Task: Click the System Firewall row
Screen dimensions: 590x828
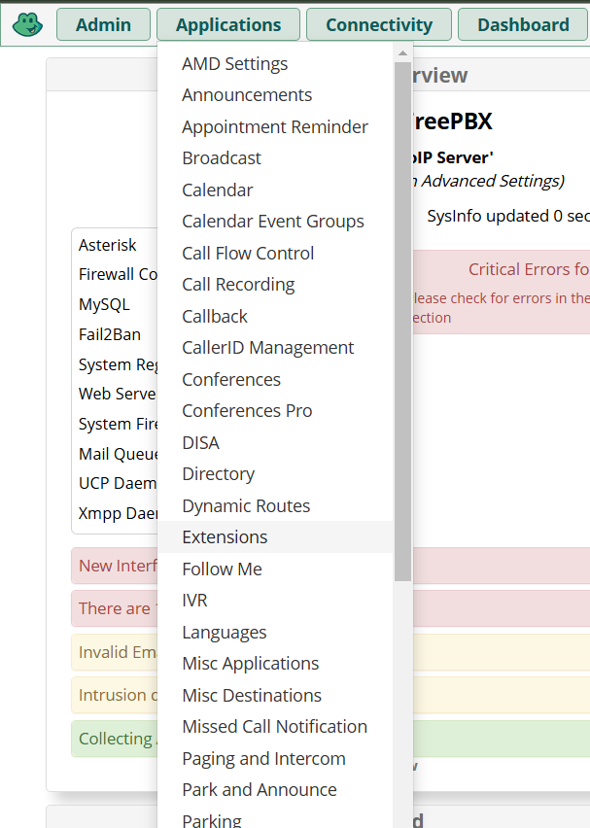Action: pyautogui.click(x=115, y=424)
